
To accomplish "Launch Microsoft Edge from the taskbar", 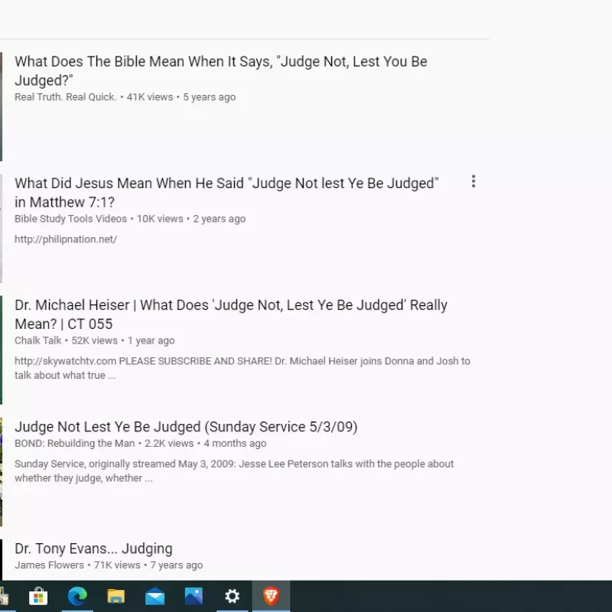I will point(77,596).
